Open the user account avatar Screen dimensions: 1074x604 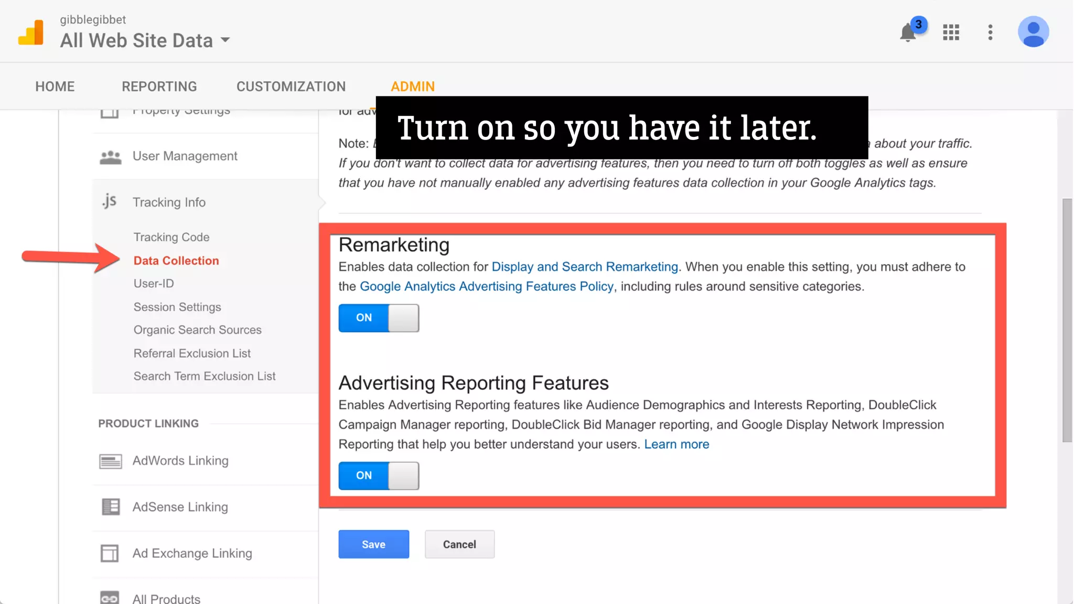[1033, 32]
